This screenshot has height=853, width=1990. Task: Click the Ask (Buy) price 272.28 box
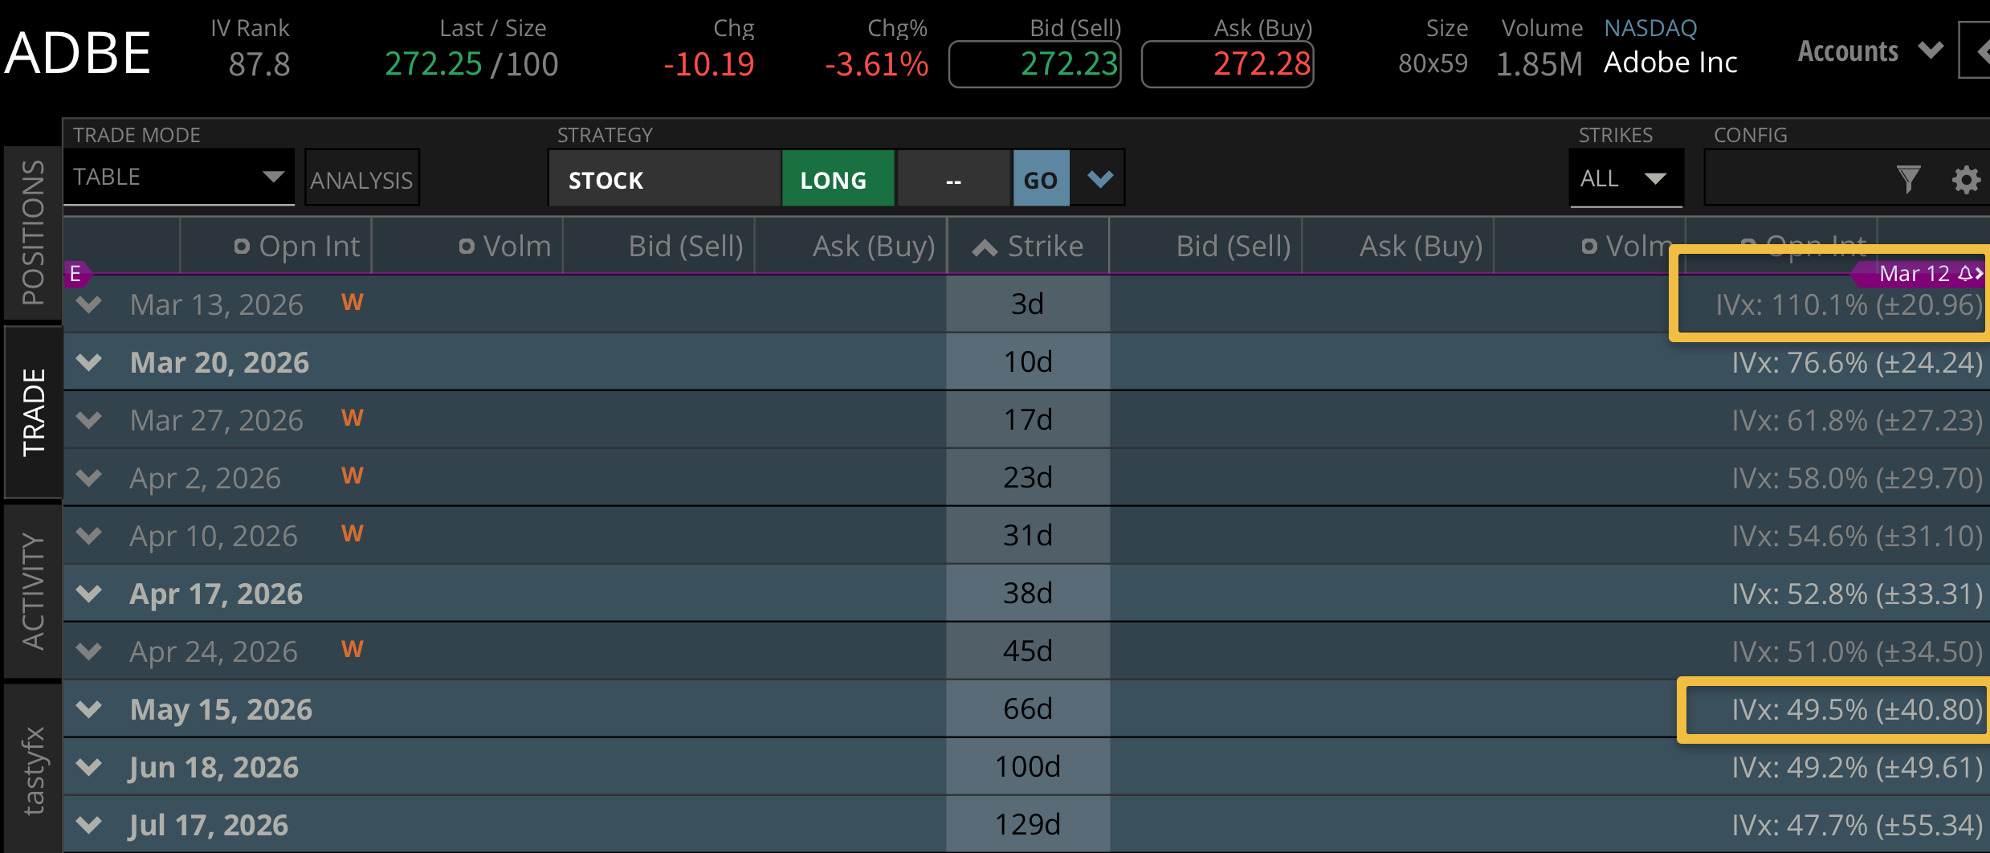pyautogui.click(x=1227, y=64)
